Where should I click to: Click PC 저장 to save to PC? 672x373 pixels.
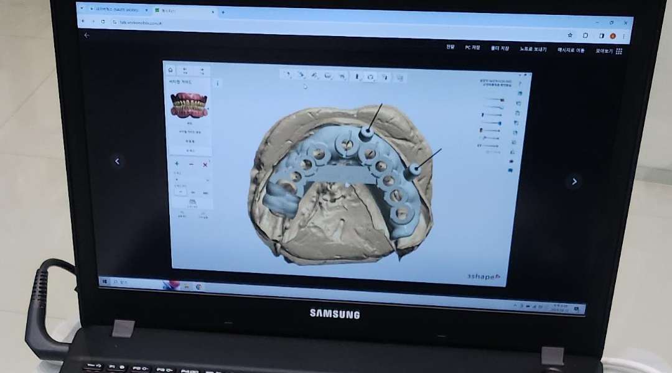tap(472, 47)
